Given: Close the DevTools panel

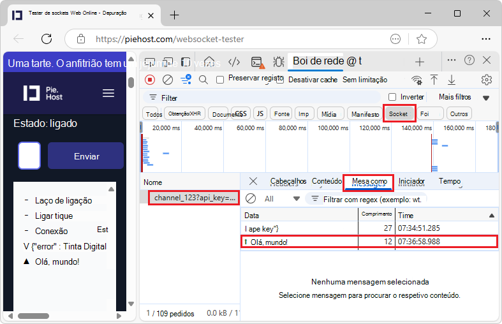Looking at the screenshot, I should (x=487, y=60).
